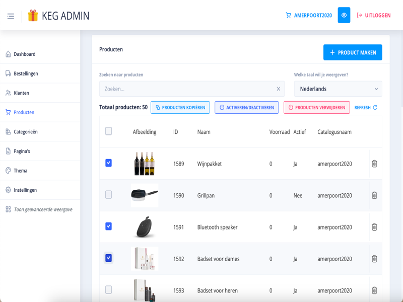
Task: Click trash icon for Grillpan row
Action: [374, 195]
